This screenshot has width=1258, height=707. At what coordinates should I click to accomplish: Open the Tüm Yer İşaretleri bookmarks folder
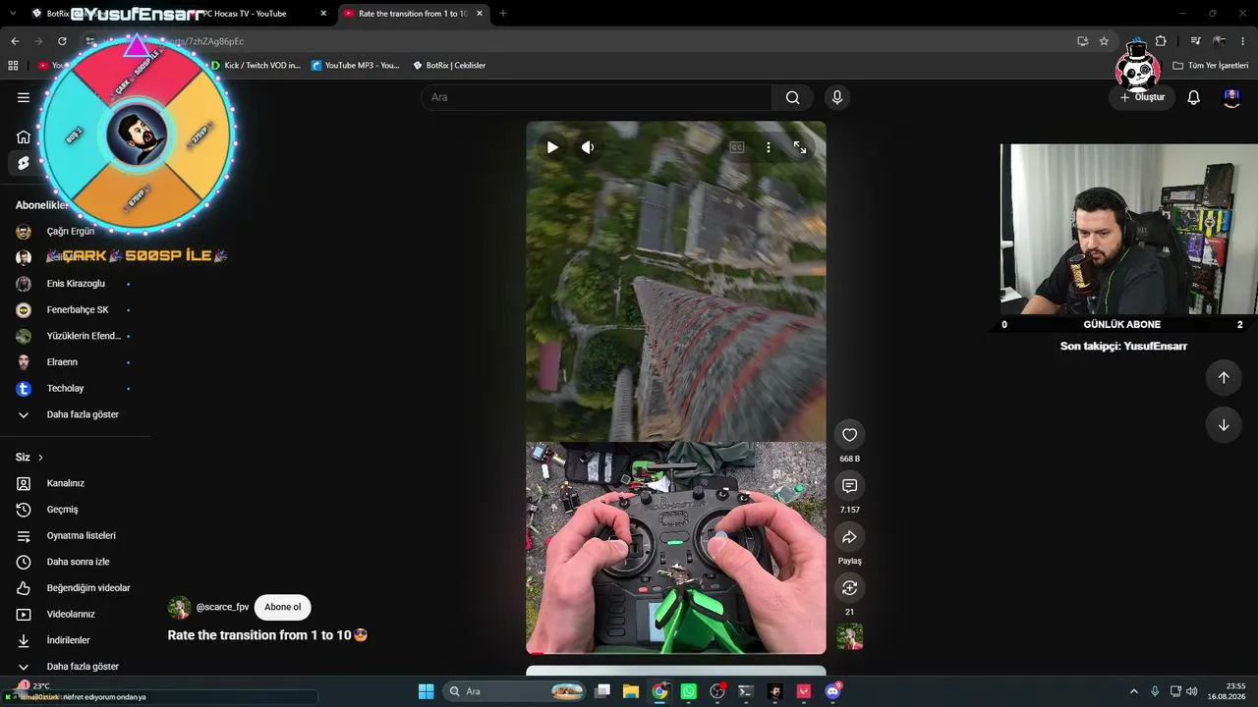[x=1211, y=66]
